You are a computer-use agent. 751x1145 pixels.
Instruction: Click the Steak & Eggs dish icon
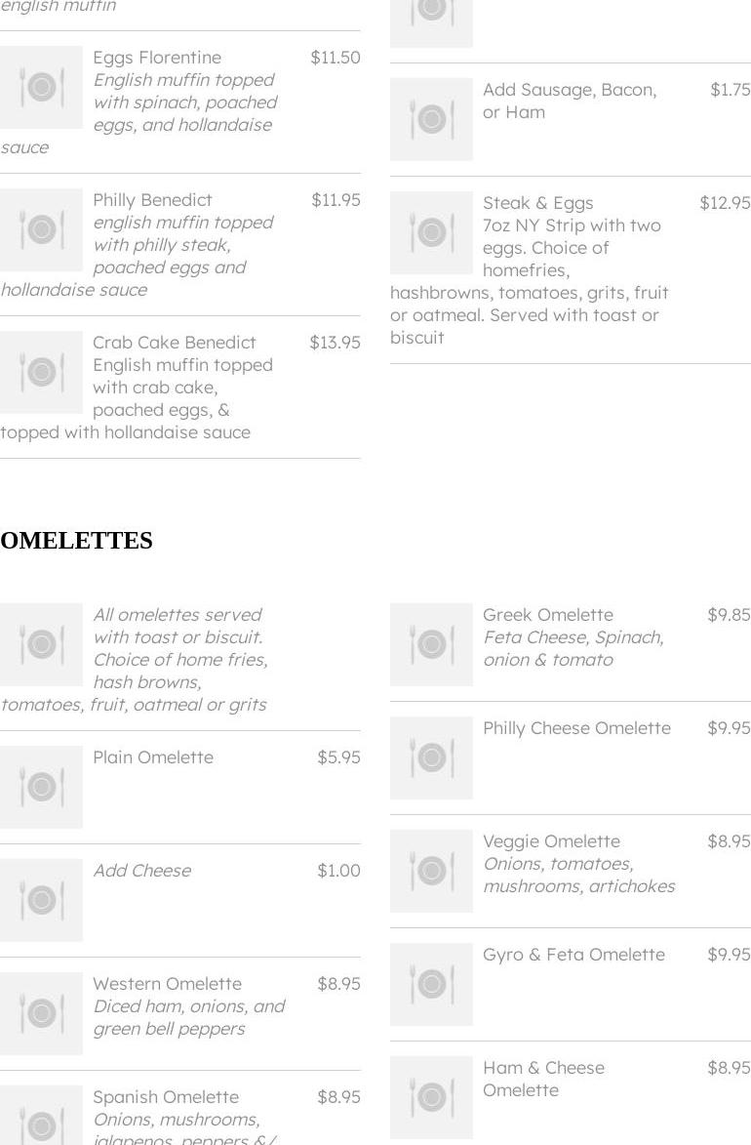point(431,232)
